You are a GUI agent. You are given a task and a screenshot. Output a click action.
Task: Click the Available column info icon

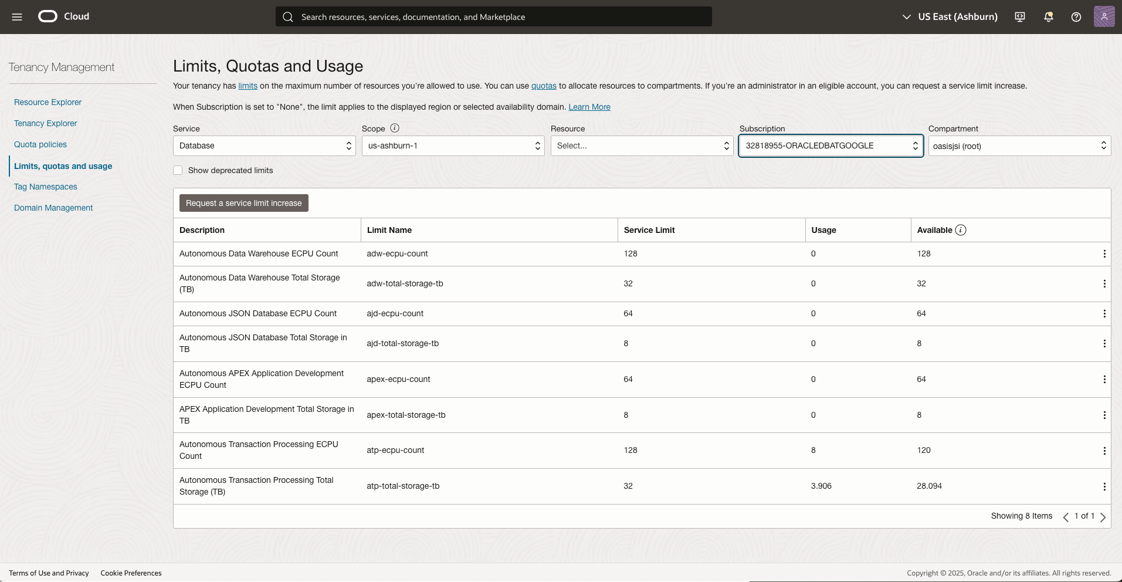(960, 230)
